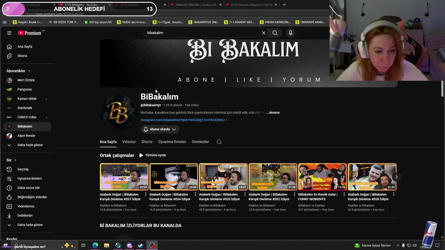Click the BiBakalım channel avatar
Image resolution: width=445 pixels, height=250 pixels.
(x=118, y=112)
